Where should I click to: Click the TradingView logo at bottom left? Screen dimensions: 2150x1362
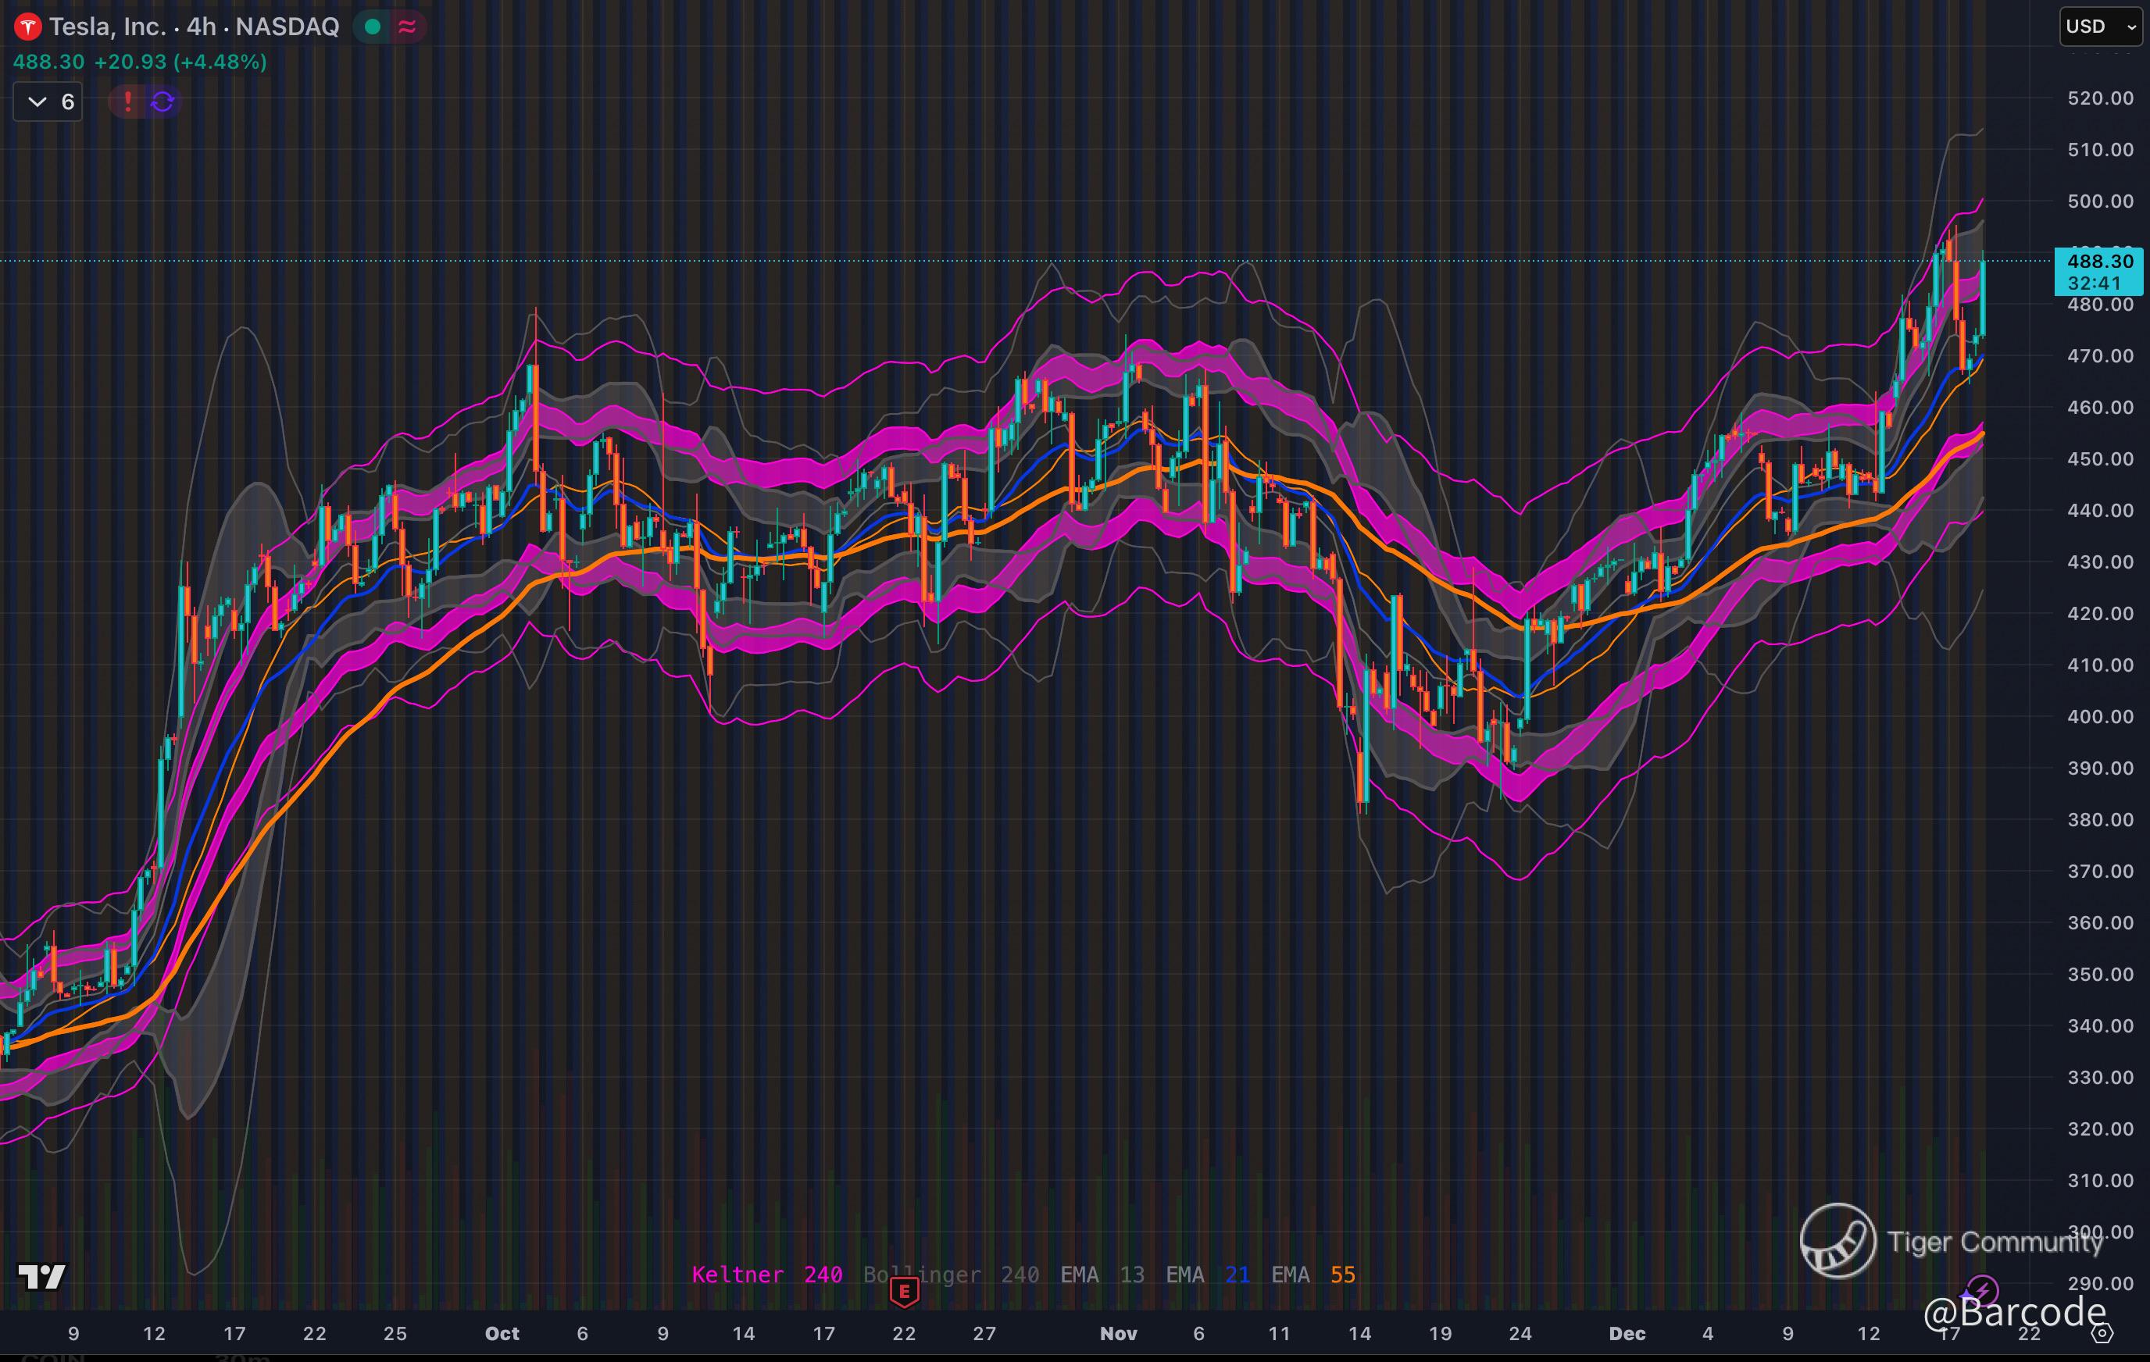[x=42, y=1276]
